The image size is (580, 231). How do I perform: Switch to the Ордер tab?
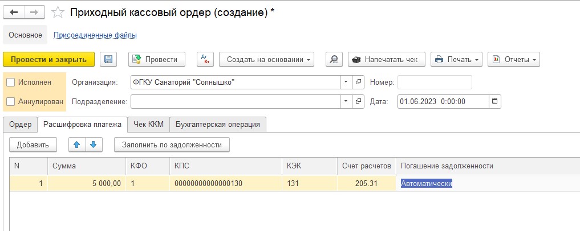coord(21,125)
